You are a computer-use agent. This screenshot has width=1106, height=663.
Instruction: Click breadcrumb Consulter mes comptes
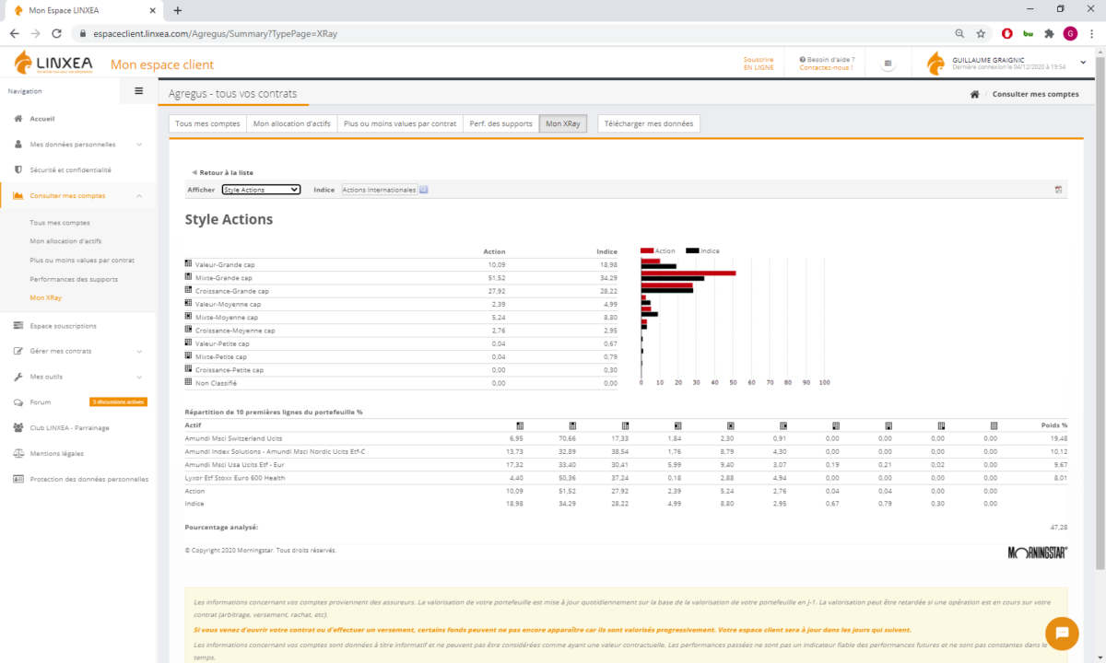(x=1035, y=95)
